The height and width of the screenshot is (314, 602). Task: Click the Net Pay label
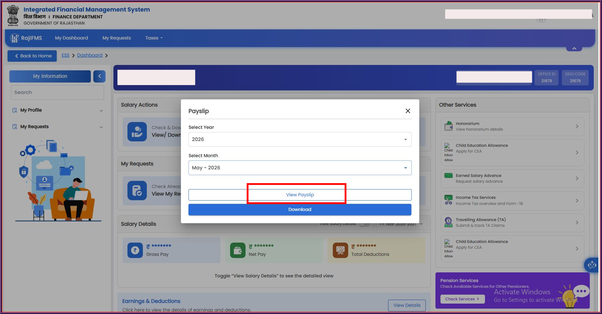[x=257, y=254]
